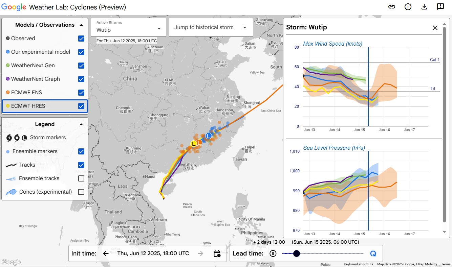The image size is (452, 267).
Task: Collapse the Legend panel
Action: tap(81, 124)
